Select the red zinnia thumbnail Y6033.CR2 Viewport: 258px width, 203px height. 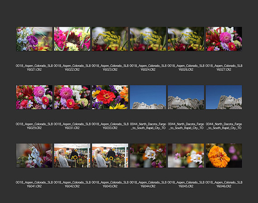(x=110, y=97)
